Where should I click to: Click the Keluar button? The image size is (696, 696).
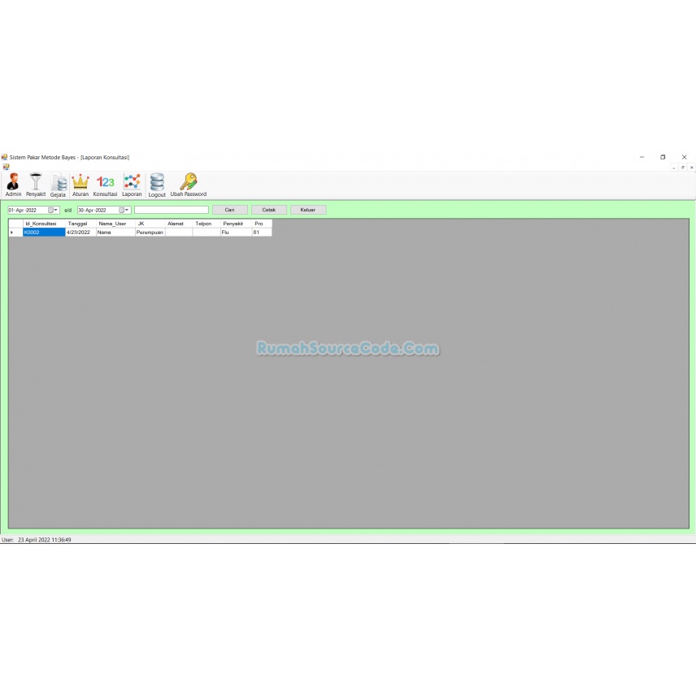307,210
